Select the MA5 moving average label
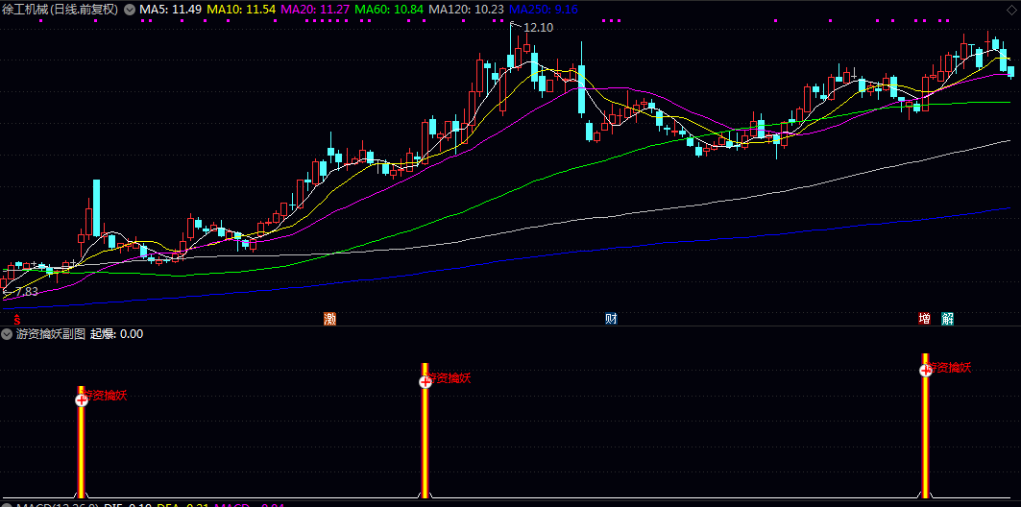Viewport: 1021px width, 507px height. coord(170,9)
